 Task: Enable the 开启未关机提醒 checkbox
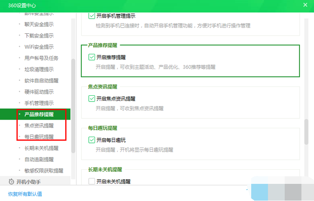tap(92, 181)
